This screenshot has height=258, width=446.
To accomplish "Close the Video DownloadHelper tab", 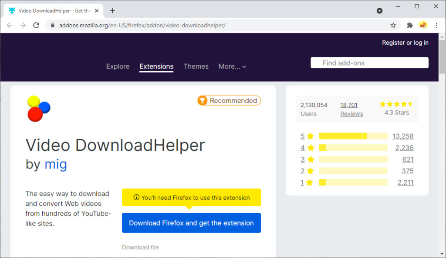I will coord(97,11).
